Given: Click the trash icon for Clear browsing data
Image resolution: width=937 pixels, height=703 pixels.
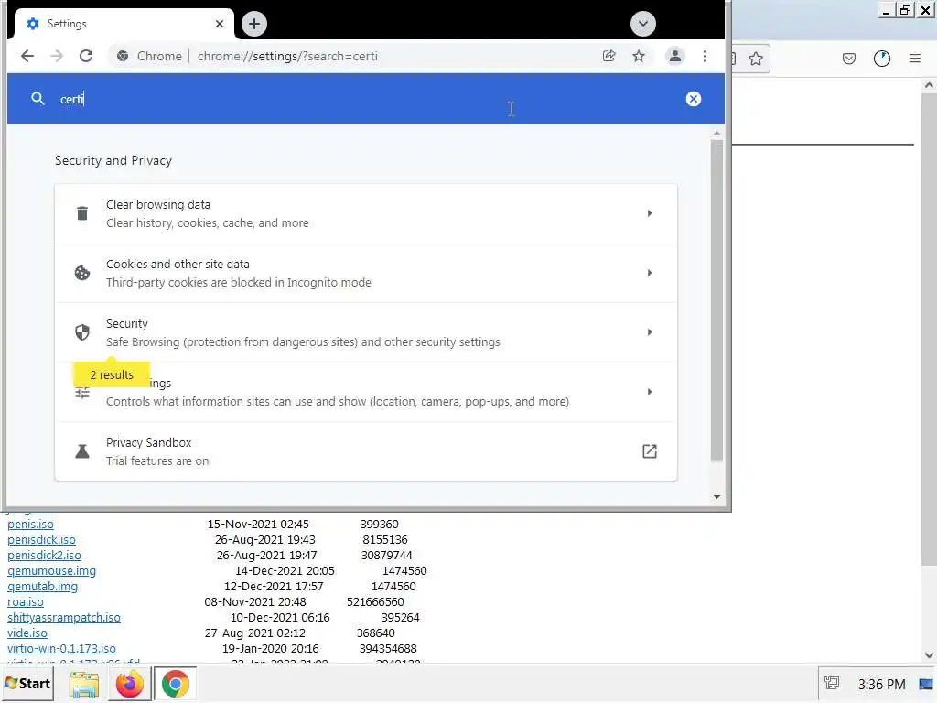Looking at the screenshot, I should tap(82, 213).
